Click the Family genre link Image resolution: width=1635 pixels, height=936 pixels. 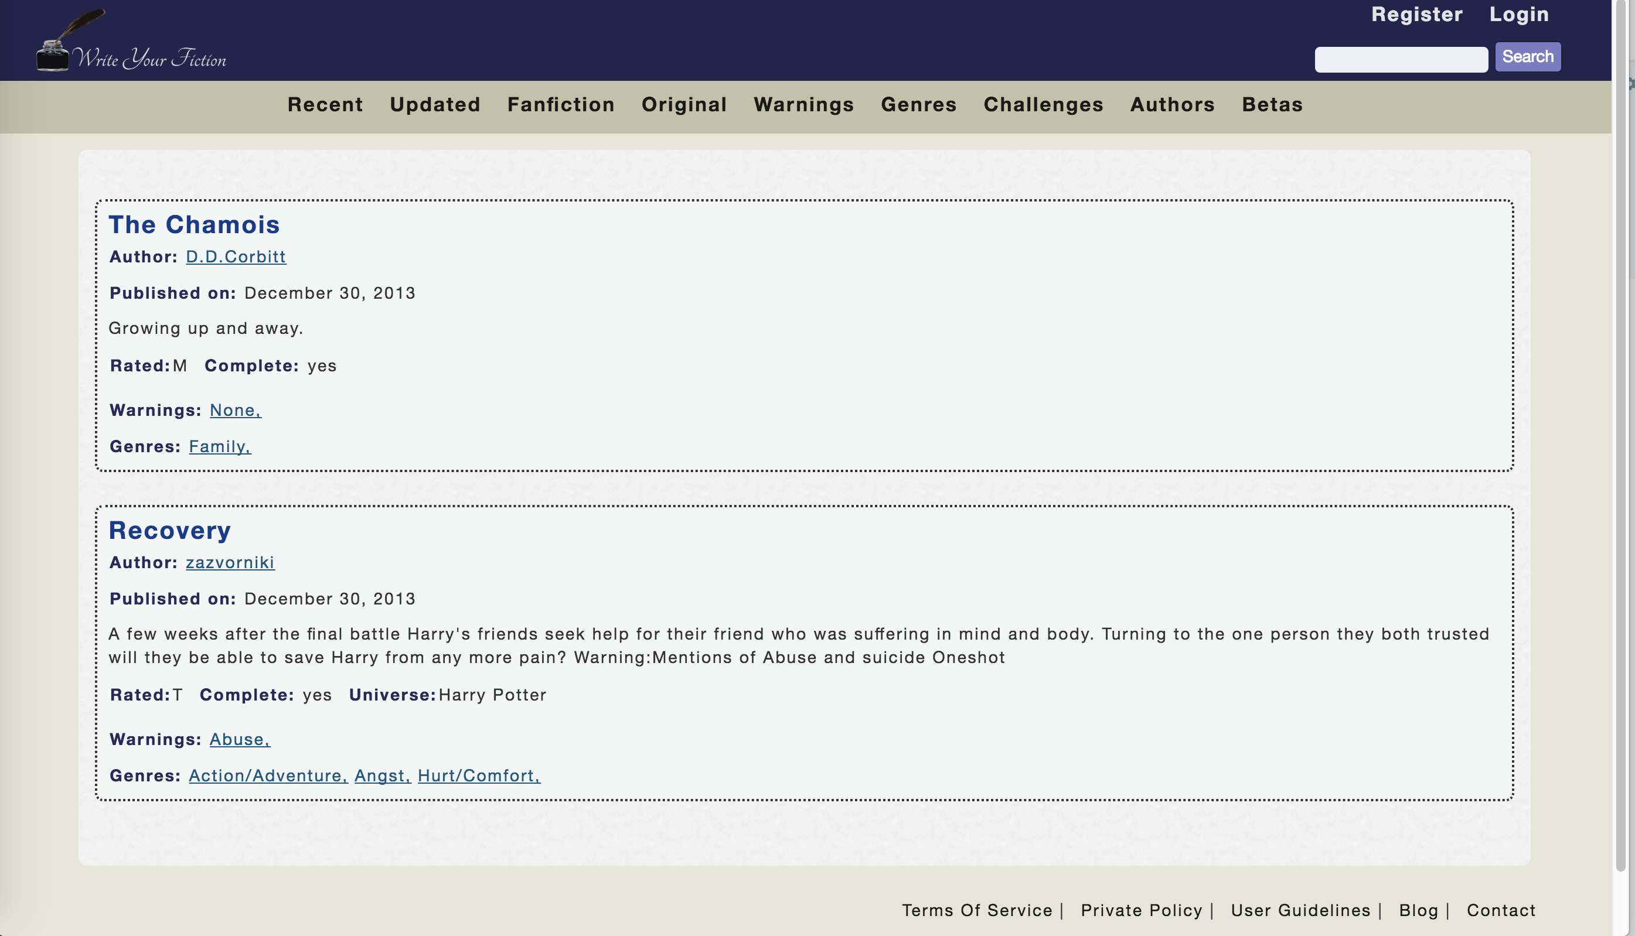219,446
